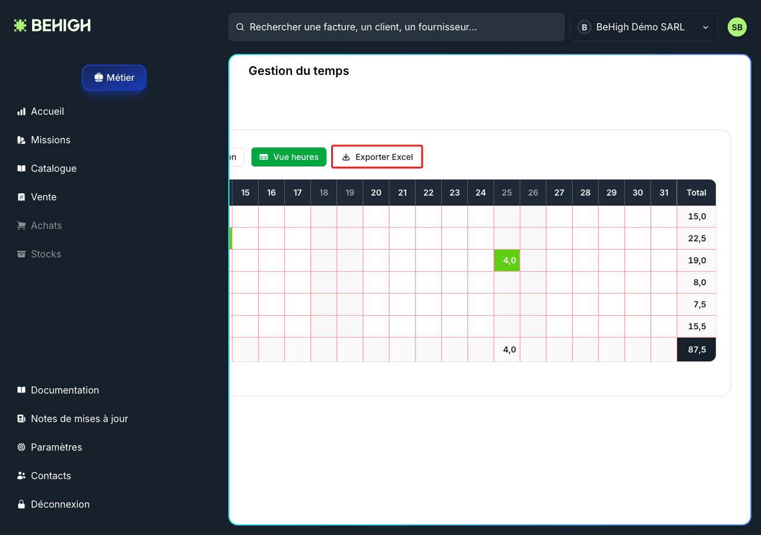Navigate to Vente section
The image size is (761, 535).
click(43, 197)
